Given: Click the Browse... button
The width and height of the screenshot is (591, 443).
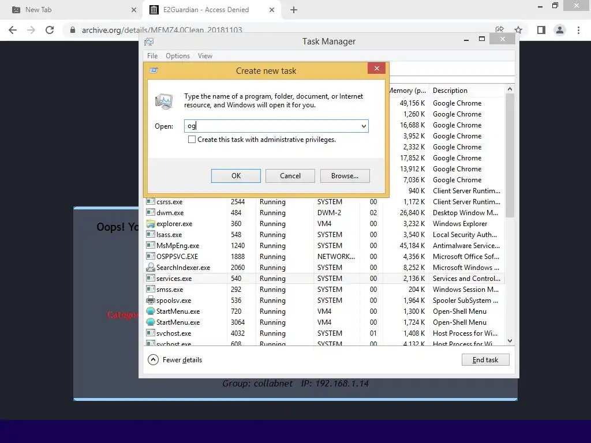Looking at the screenshot, I should tap(345, 176).
